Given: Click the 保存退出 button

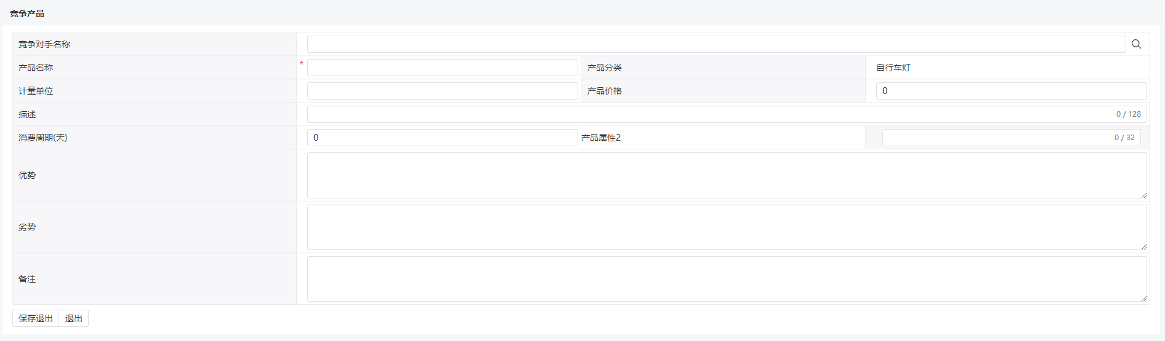Looking at the screenshot, I should 36,318.
